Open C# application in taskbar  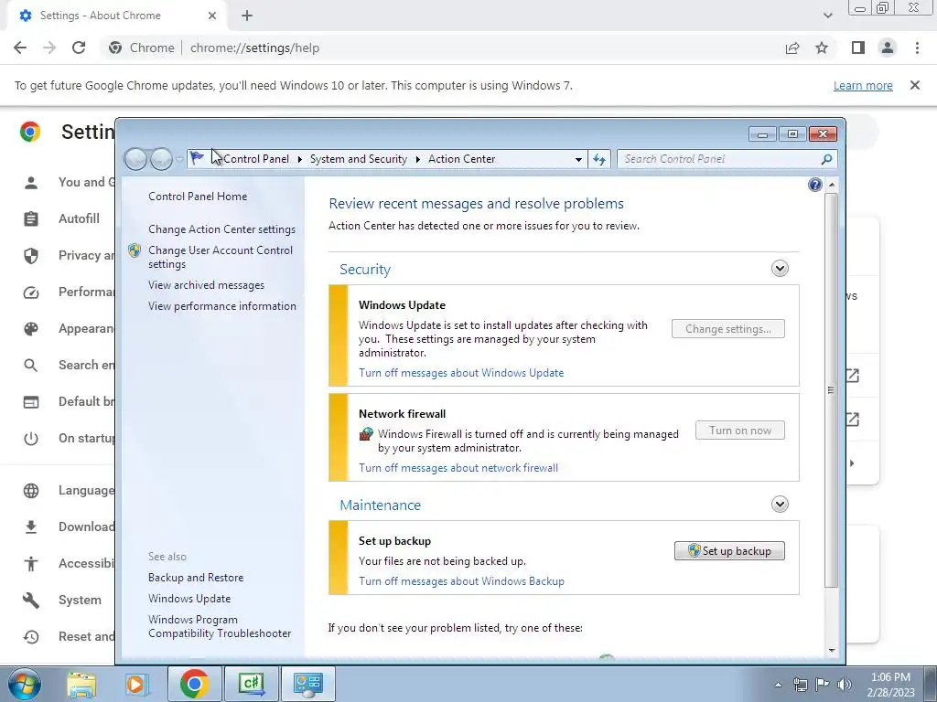click(251, 684)
